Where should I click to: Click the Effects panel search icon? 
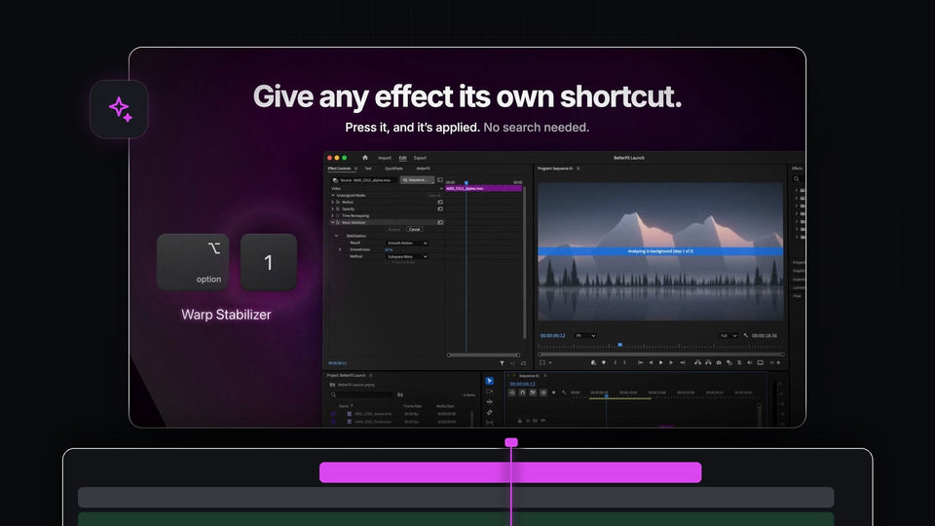pyautogui.click(x=796, y=179)
